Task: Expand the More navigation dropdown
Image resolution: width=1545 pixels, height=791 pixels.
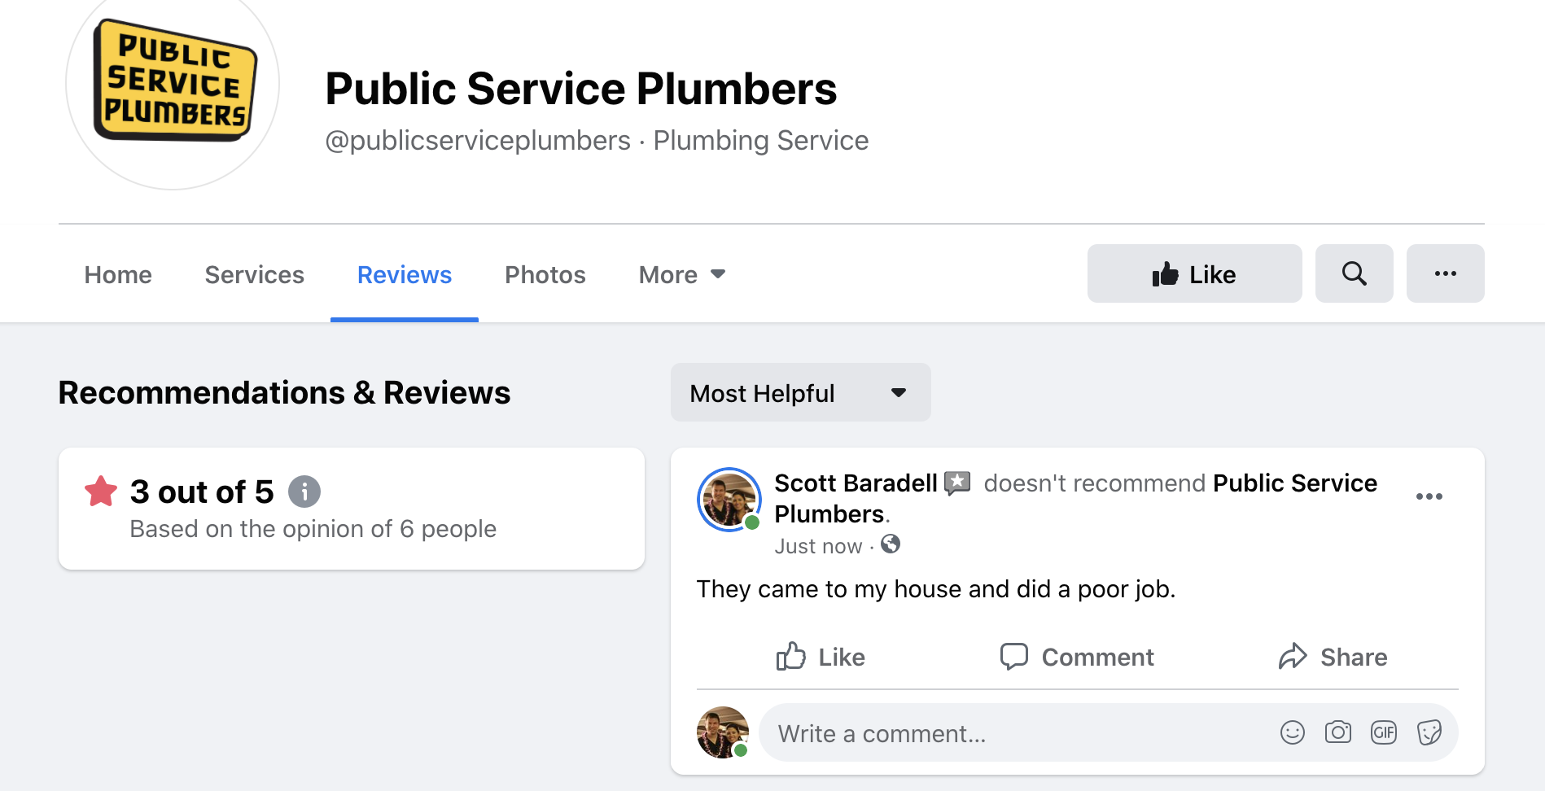Action: 681,274
